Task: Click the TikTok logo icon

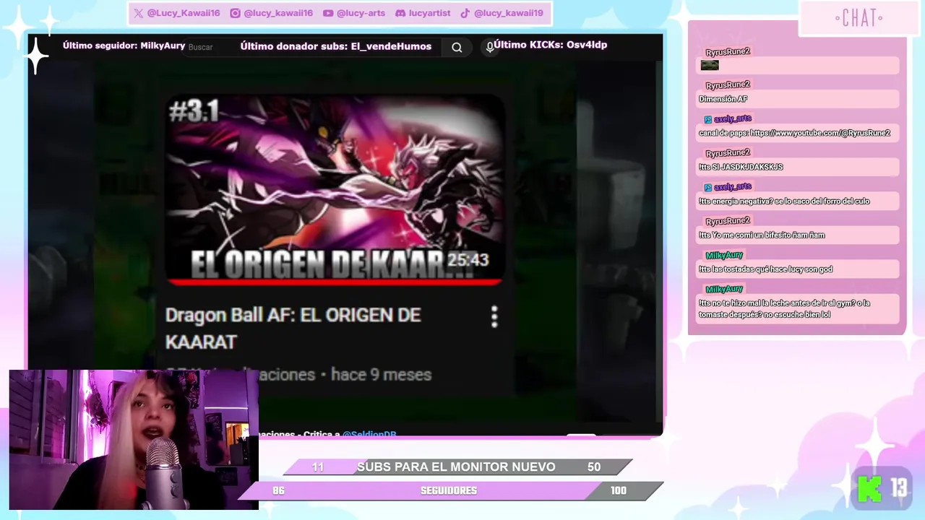Action: (465, 13)
